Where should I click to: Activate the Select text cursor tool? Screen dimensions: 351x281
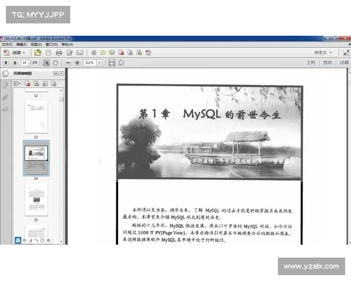tap(47, 63)
